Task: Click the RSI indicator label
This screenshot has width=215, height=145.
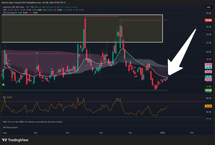Action: 4,97
